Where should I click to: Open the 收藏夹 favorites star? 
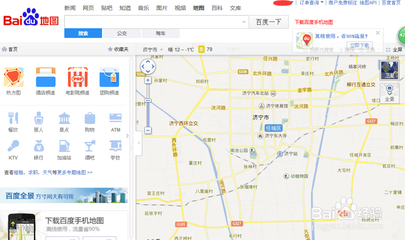[110, 49]
